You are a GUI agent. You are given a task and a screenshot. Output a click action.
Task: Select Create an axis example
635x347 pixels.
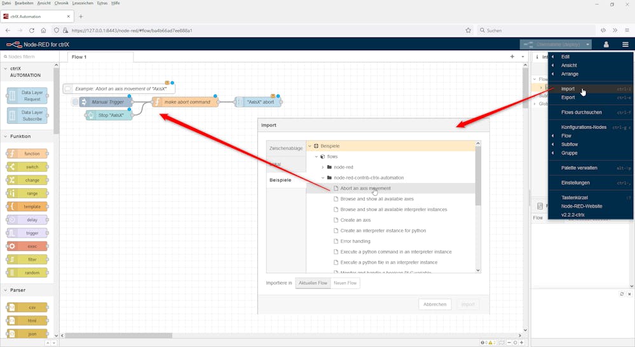click(391, 220)
